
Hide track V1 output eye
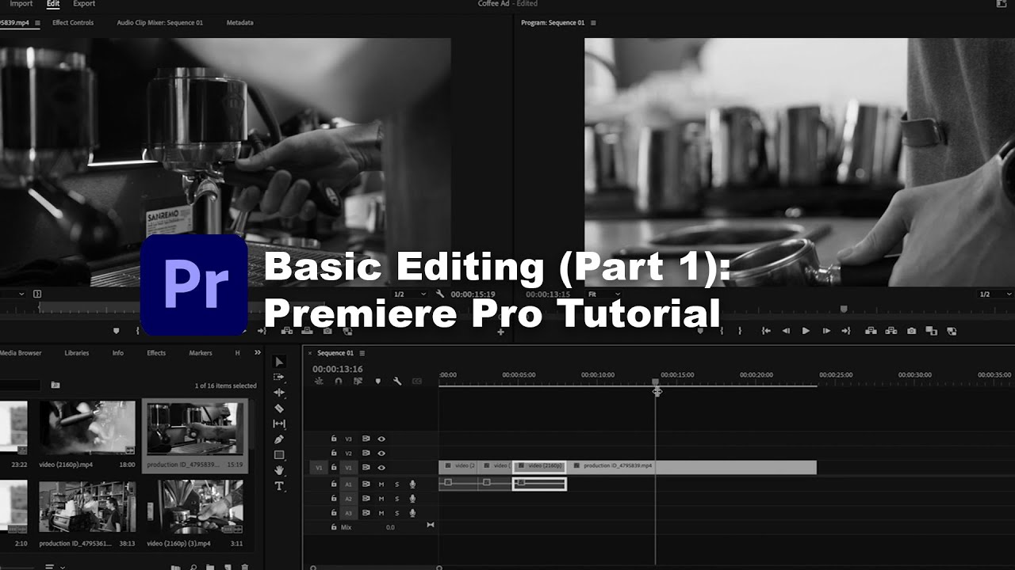click(x=381, y=468)
